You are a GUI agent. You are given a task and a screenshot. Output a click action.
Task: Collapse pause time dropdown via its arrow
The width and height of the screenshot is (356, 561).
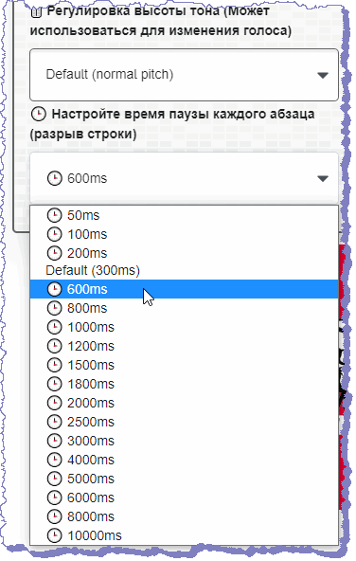[323, 178]
